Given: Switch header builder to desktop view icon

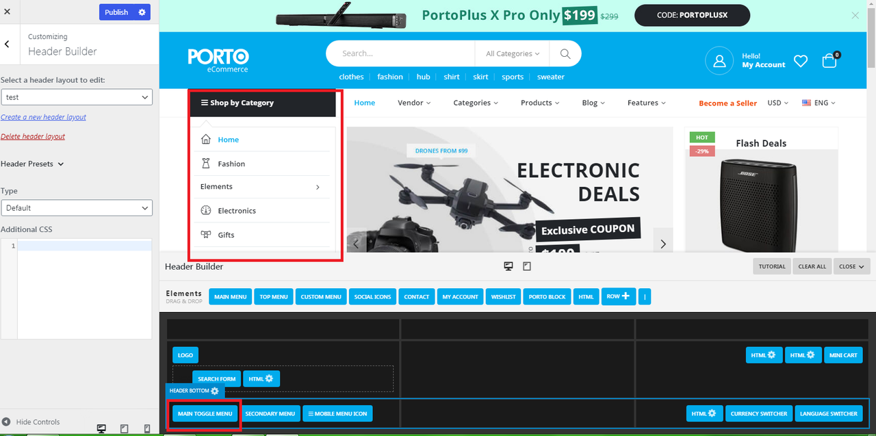Looking at the screenshot, I should (508, 266).
